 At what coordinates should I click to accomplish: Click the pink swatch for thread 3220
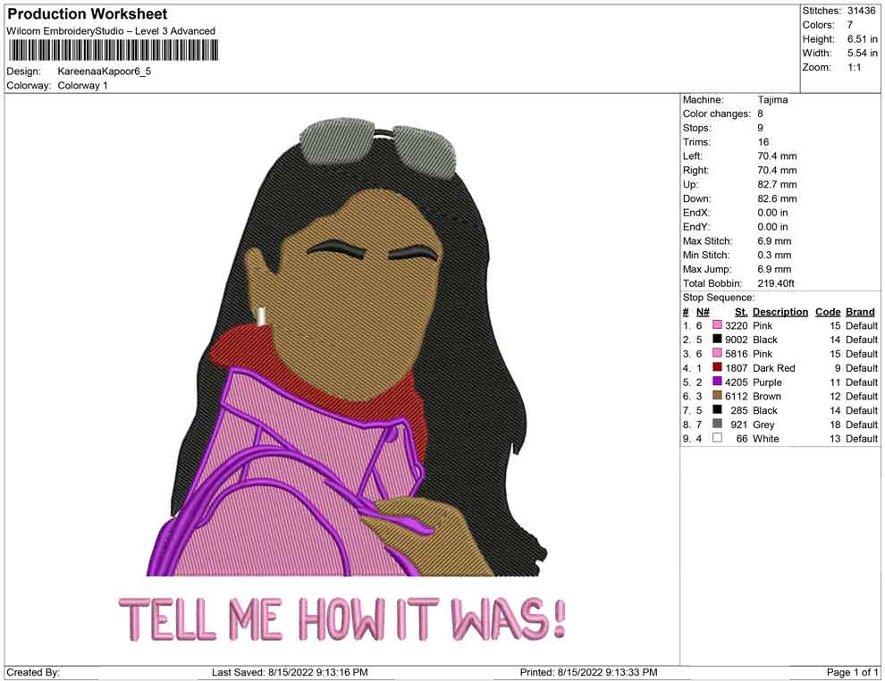click(x=717, y=325)
